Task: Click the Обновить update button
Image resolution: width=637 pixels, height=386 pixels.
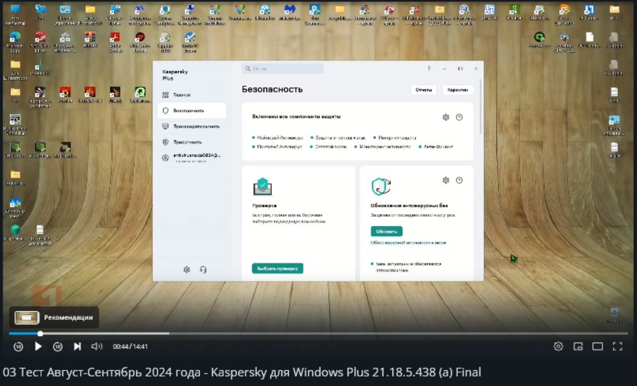Action: coord(387,231)
